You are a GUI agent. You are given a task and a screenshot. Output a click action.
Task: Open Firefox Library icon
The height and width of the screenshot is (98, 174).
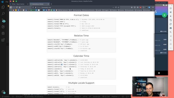coord(132,7)
